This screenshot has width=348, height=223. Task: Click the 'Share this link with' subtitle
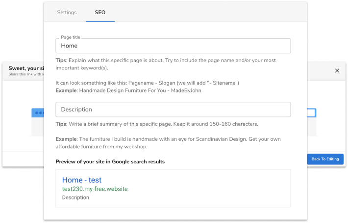(25, 74)
